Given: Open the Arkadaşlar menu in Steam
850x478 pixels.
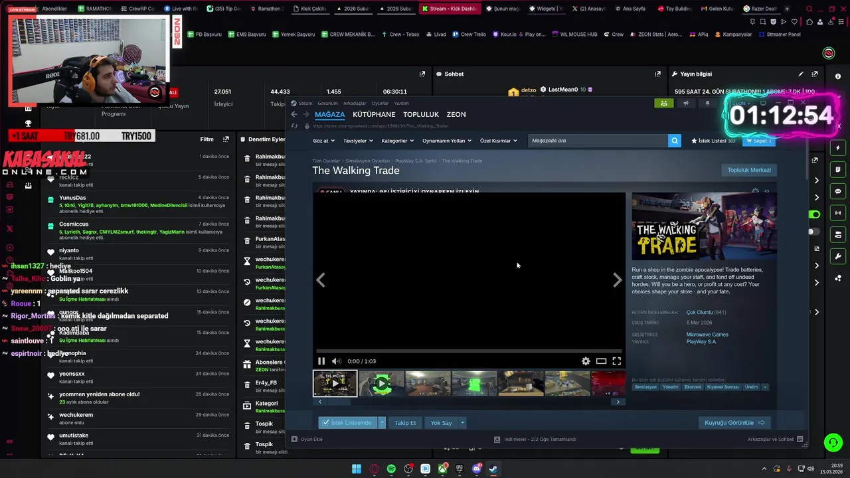Looking at the screenshot, I should pos(355,103).
